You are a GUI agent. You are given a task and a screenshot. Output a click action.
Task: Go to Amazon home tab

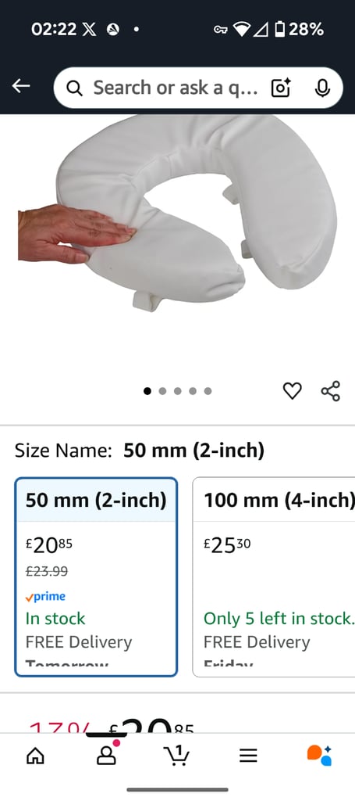pos(35,755)
